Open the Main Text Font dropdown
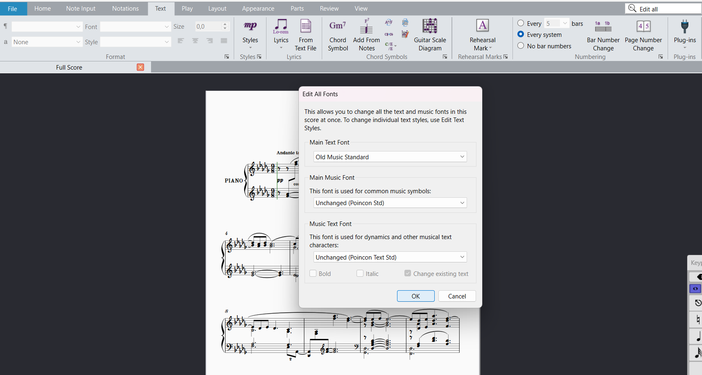Viewport: 702px width, 375px height. pos(390,157)
